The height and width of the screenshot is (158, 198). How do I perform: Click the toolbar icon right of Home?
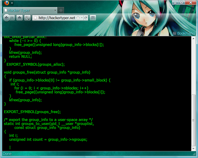point(27,18)
